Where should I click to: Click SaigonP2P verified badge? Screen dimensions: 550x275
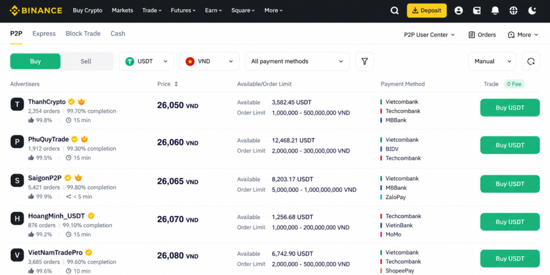coord(68,177)
